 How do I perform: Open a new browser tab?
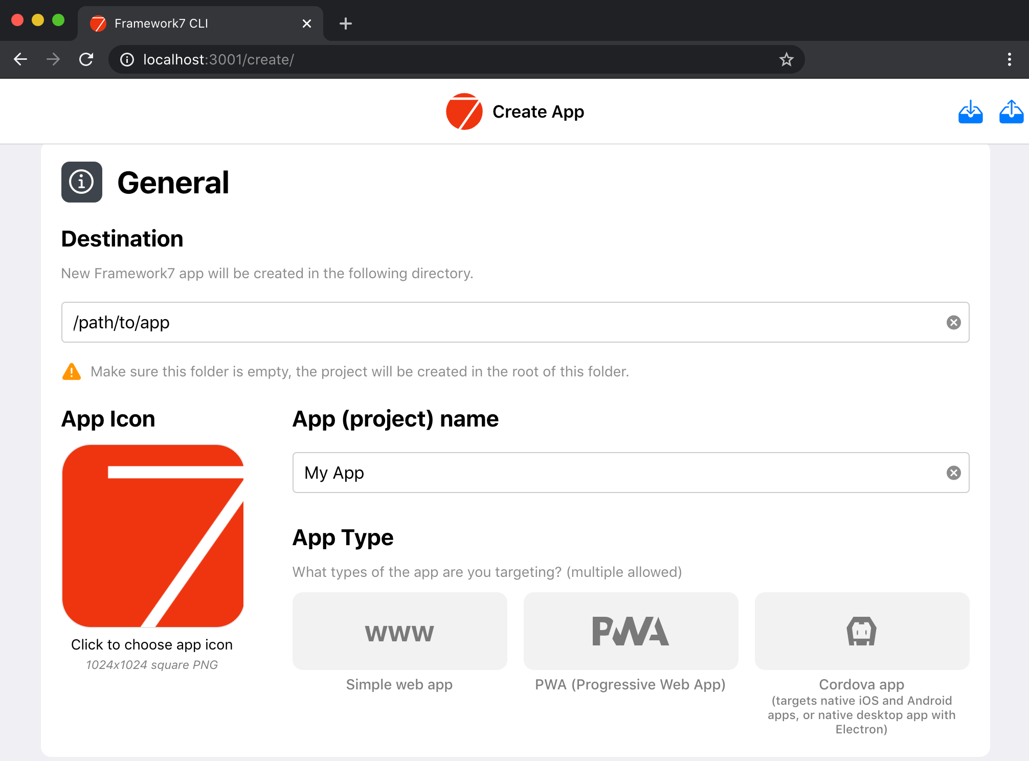pos(346,24)
